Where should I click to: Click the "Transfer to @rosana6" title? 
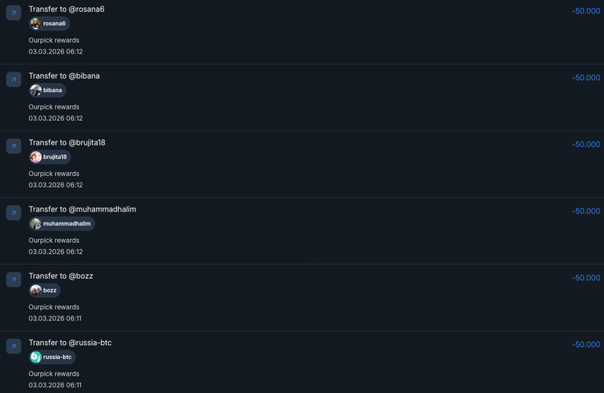[67, 9]
